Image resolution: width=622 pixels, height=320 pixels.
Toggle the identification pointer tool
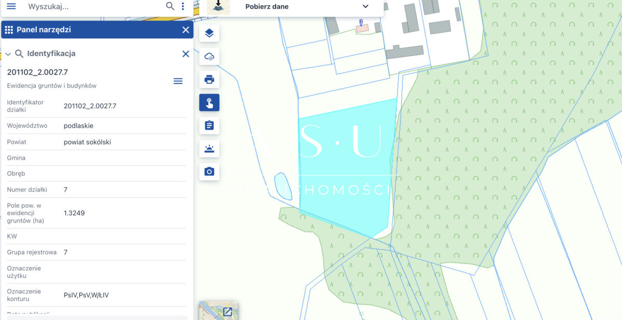(209, 103)
